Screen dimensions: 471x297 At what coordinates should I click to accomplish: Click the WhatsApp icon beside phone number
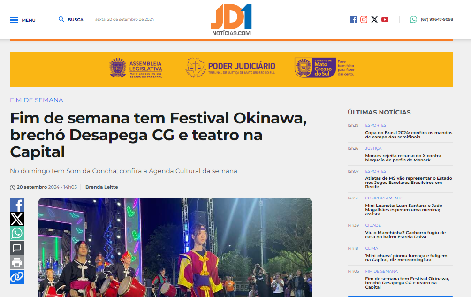413,20
